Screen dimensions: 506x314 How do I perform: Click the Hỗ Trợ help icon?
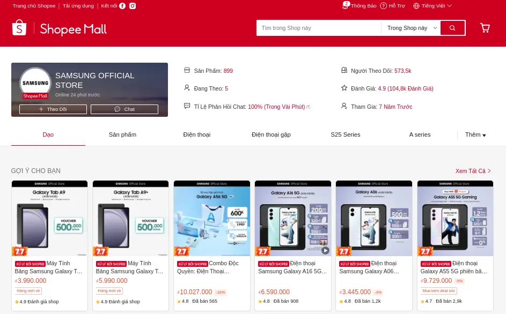[384, 6]
